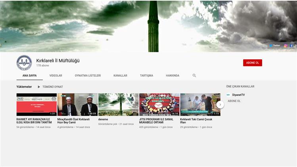The width and height of the screenshot is (297, 167).
Task: Open the MiraçKandili Hızır Bey Camii thumbnail
Action: 77,104
